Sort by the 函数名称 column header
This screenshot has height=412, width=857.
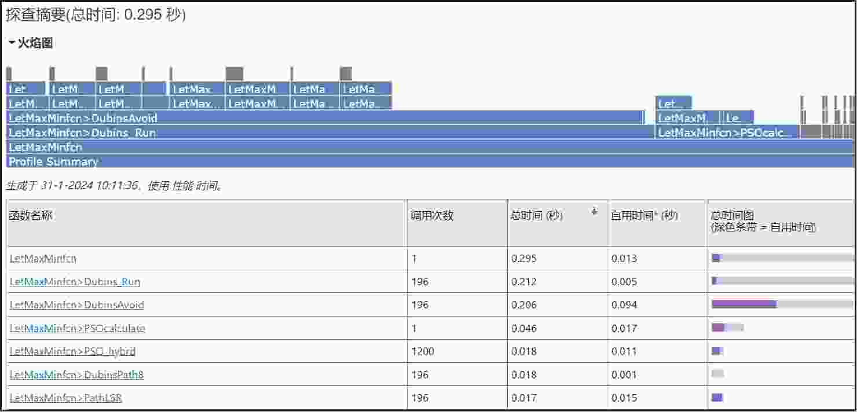(x=31, y=216)
